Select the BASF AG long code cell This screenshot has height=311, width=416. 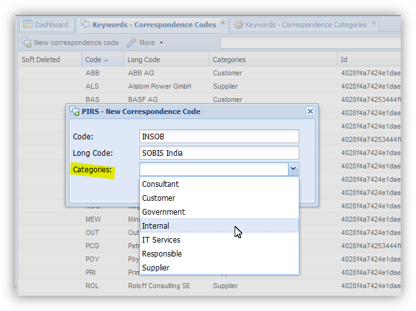(x=143, y=99)
